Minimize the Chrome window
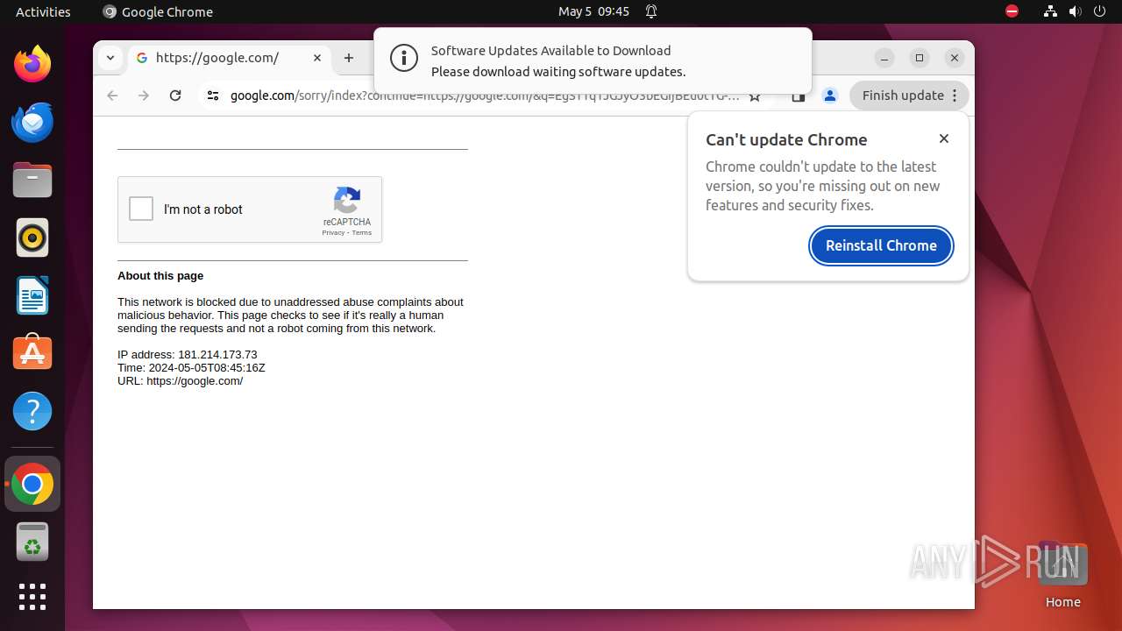Image resolution: width=1122 pixels, height=631 pixels. [884, 58]
